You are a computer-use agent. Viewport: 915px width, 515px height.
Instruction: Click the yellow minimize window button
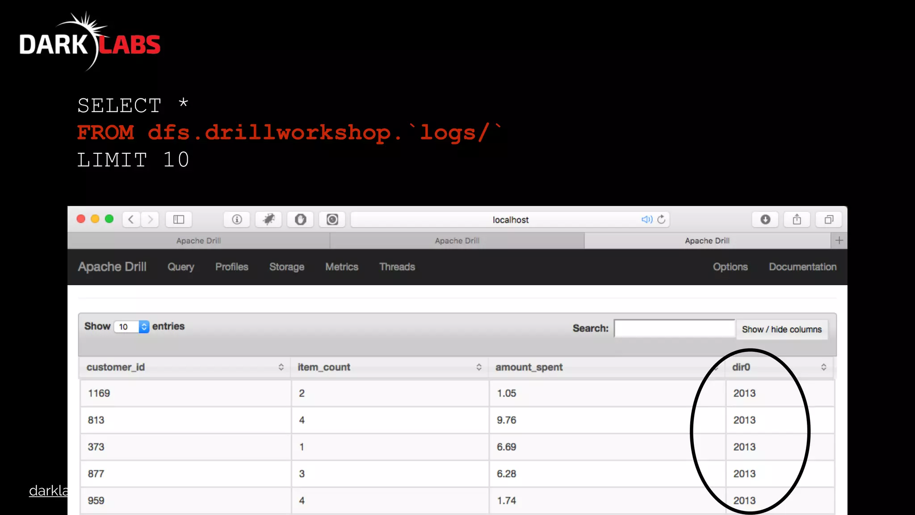point(95,219)
